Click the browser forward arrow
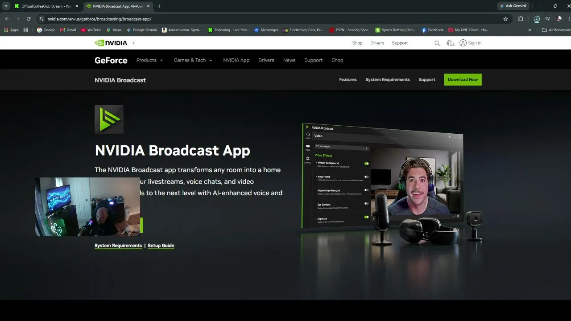The width and height of the screenshot is (571, 321). pyautogui.click(x=18, y=19)
